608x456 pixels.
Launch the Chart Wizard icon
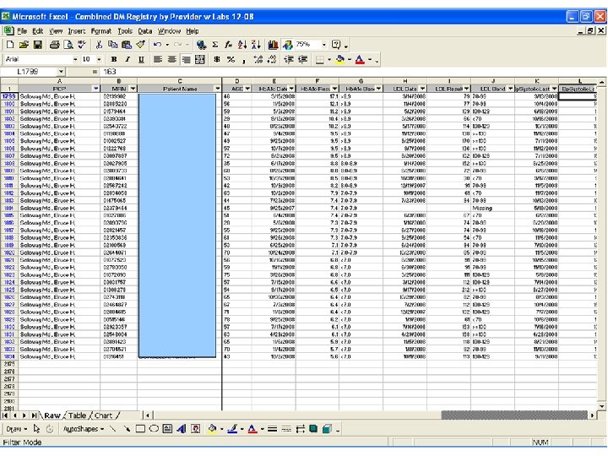tap(273, 45)
